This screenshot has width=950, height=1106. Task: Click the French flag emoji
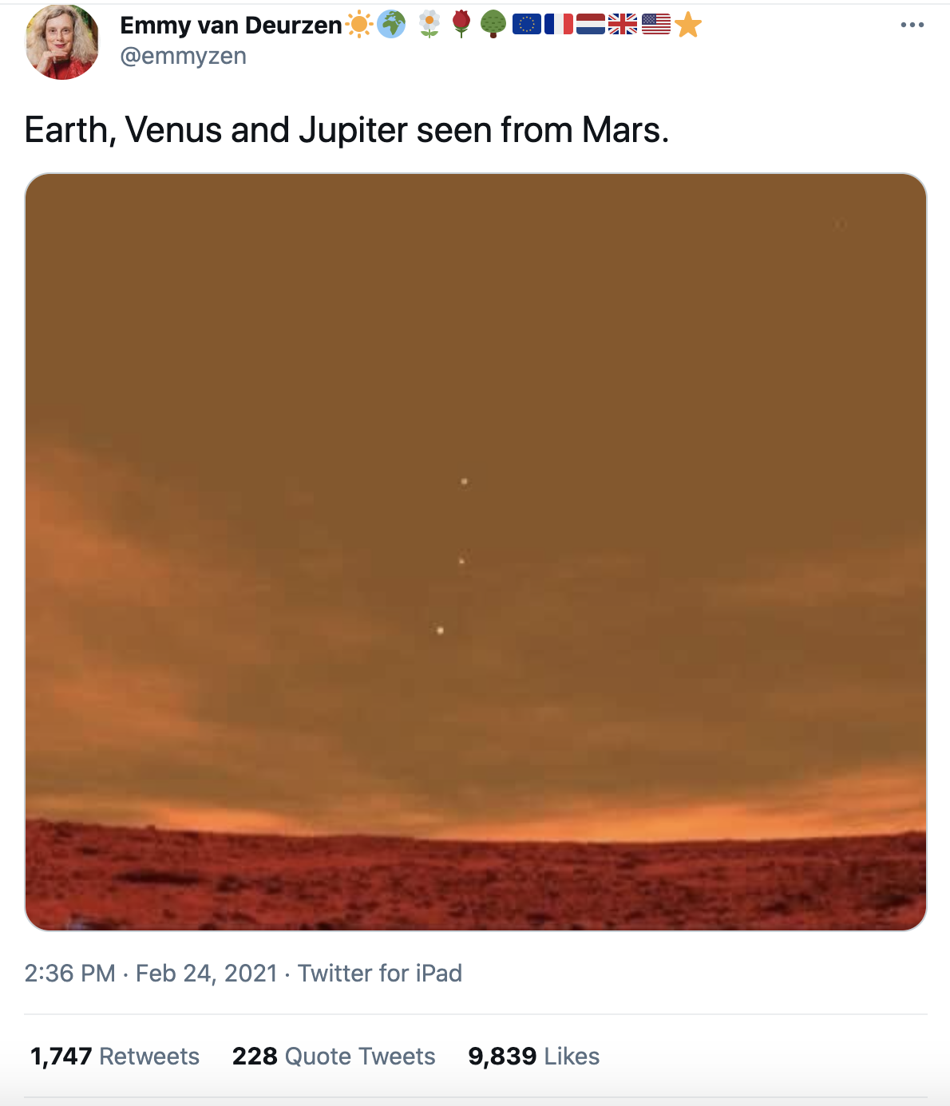[x=559, y=26]
